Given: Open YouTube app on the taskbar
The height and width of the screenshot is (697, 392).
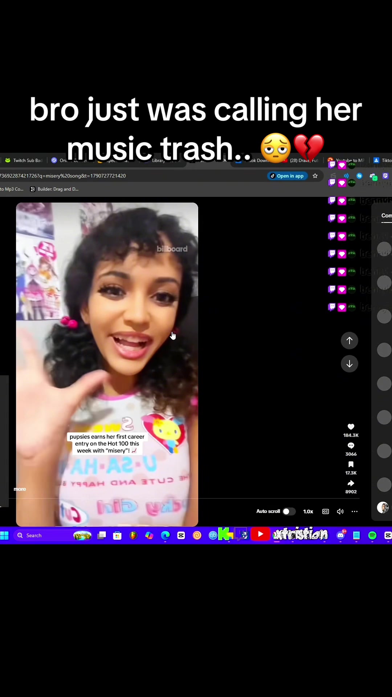Looking at the screenshot, I should click(260, 534).
